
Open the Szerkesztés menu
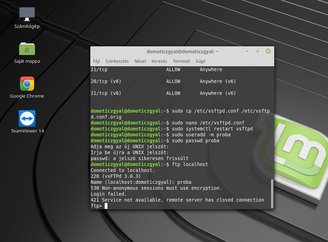click(117, 61)
